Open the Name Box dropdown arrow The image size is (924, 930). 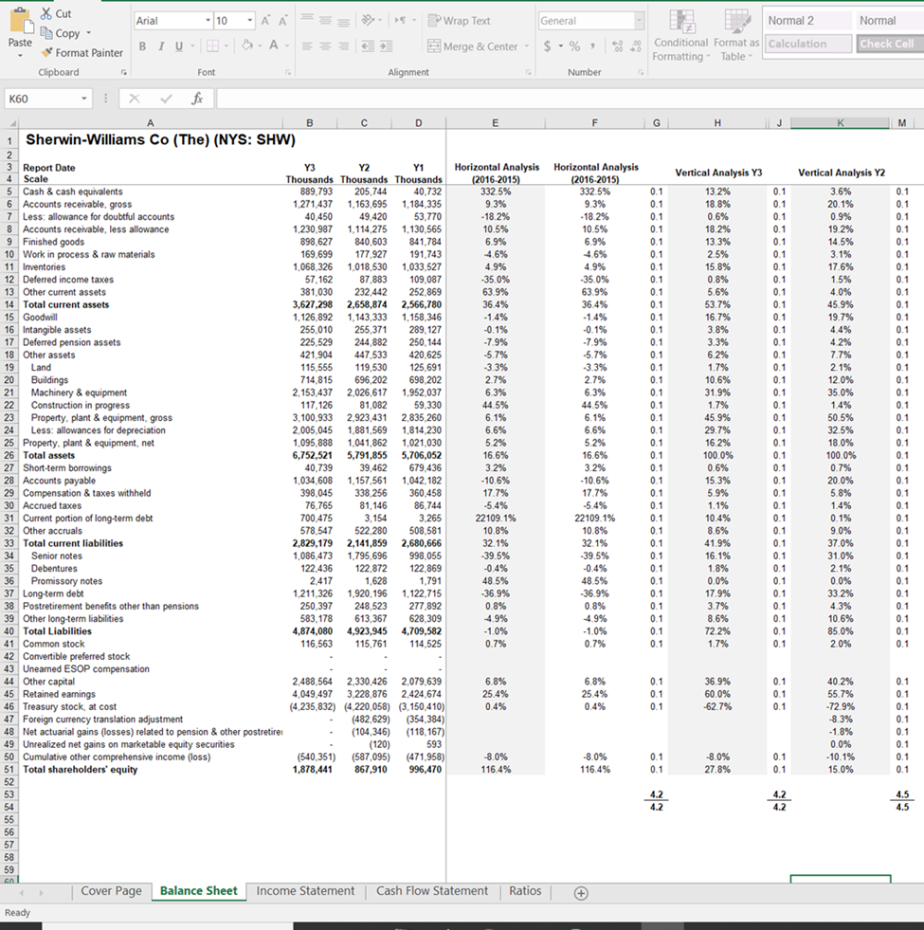click(x=84, y=99)
